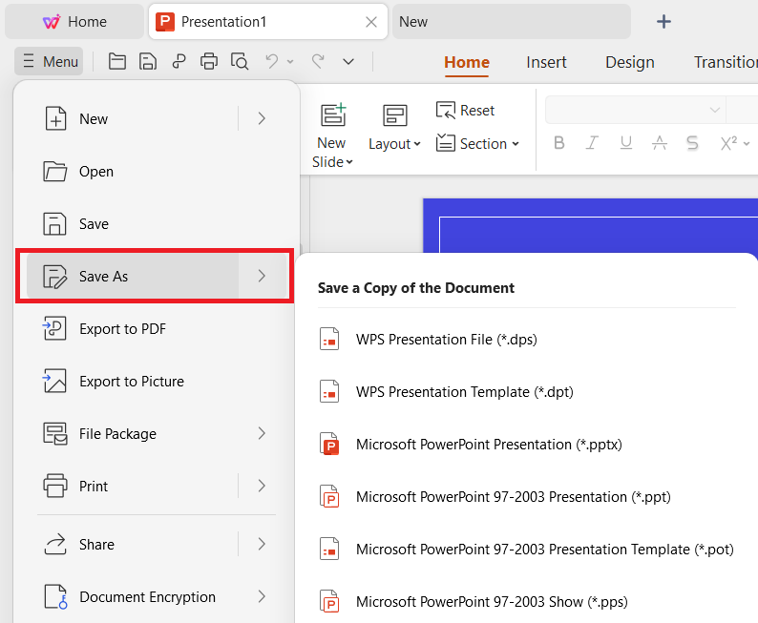Click the plus button to add tab
The height and width of the screenshot is (623, 758).
tap(663, 22)
